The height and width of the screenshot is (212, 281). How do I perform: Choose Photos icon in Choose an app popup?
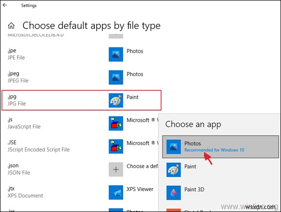click(x=174, y=147)
